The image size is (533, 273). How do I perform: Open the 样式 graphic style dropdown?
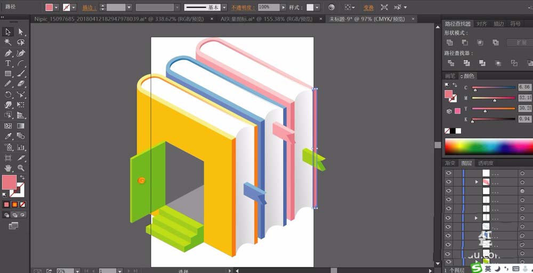(x=317, y=7)
